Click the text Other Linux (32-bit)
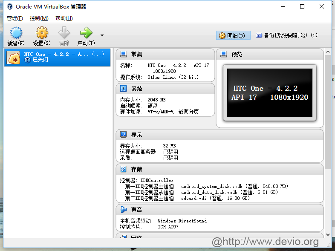Screen dimensions: 335x251 click(x=173, y=77)
